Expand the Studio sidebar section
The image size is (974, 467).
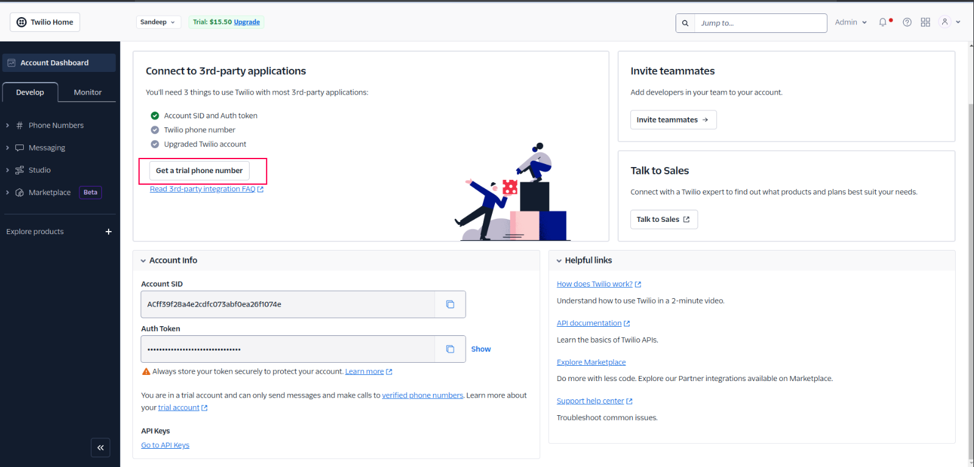coord(7,170)
